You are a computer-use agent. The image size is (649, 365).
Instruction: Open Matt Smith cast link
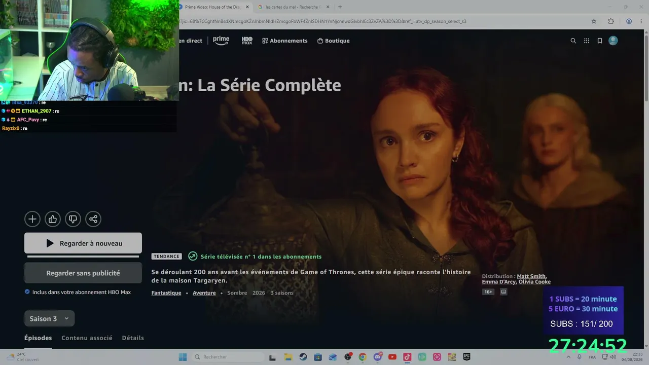(x=531, y=276)
